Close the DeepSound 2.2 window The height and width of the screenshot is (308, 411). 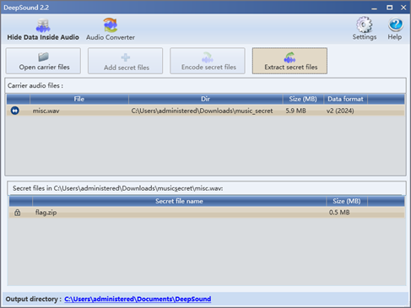[403, 8]
